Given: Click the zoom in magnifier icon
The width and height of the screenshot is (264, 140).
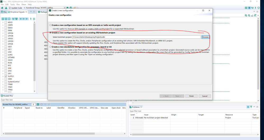Looking at the screenshot, I should pos(246,16).
